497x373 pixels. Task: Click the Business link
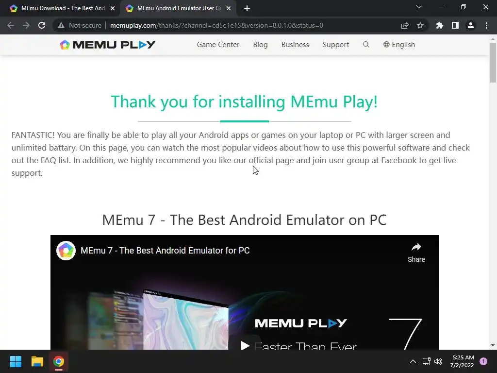(x=295, y=45)
